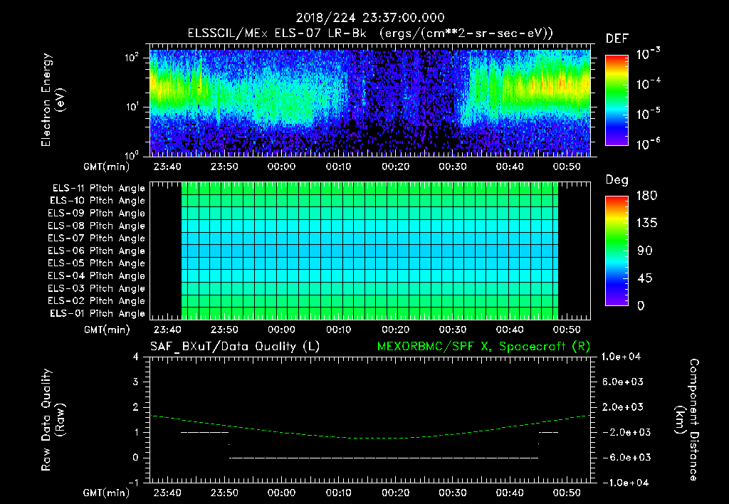Screen dimensions: 729x504
Task: Click the Raw Data Quality (Raw) axis label
Action: pos(53,420)
